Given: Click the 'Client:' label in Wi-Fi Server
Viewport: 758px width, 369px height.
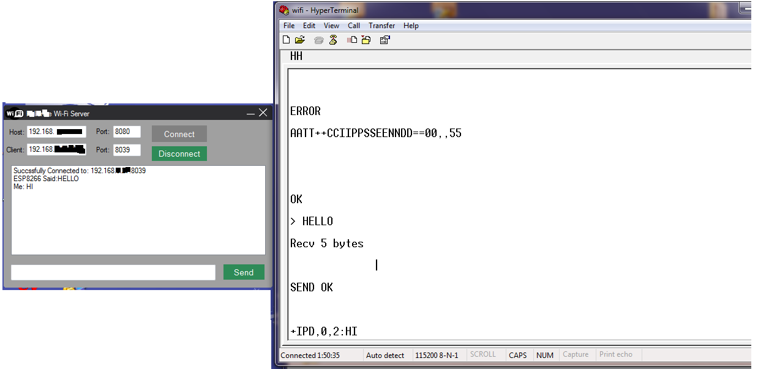Looking at the screenshot, I should click(x=15, y=150).
